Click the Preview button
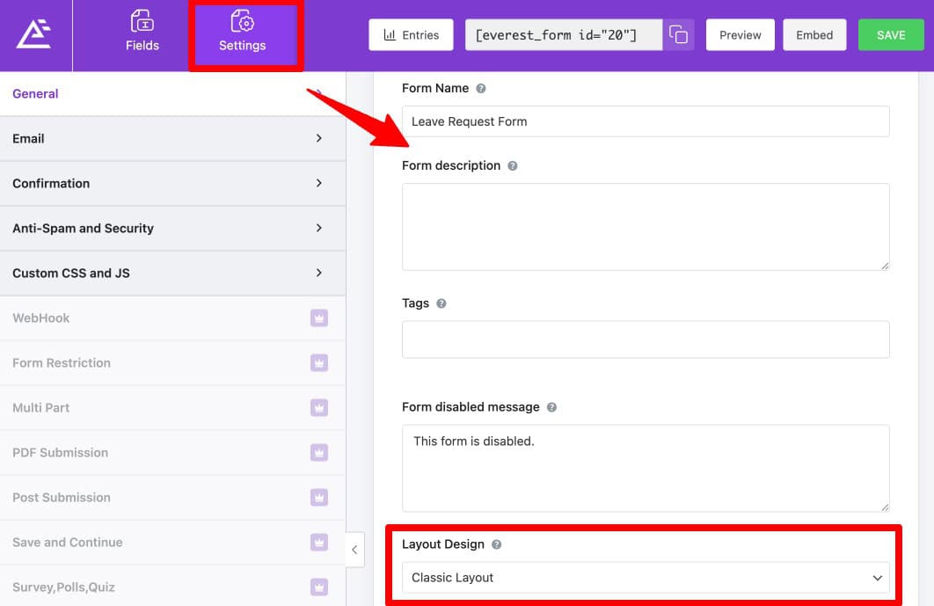934x606 pixels. click(740, 35)
